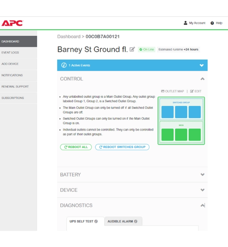
Task: Select middle blue Switches Group outlet
Action: (x=181, y=112)
